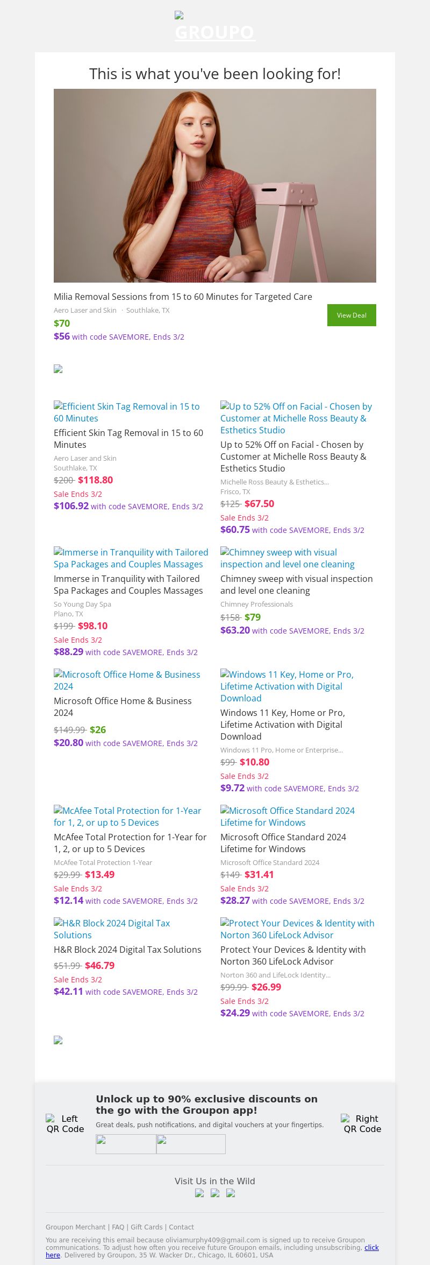Open the middle social media icon
This screenshot has height=1265, width=430.
click(215, 1193)
